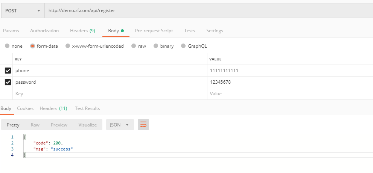
Task: Click the VALUE column header
Action: click(215, 59)
